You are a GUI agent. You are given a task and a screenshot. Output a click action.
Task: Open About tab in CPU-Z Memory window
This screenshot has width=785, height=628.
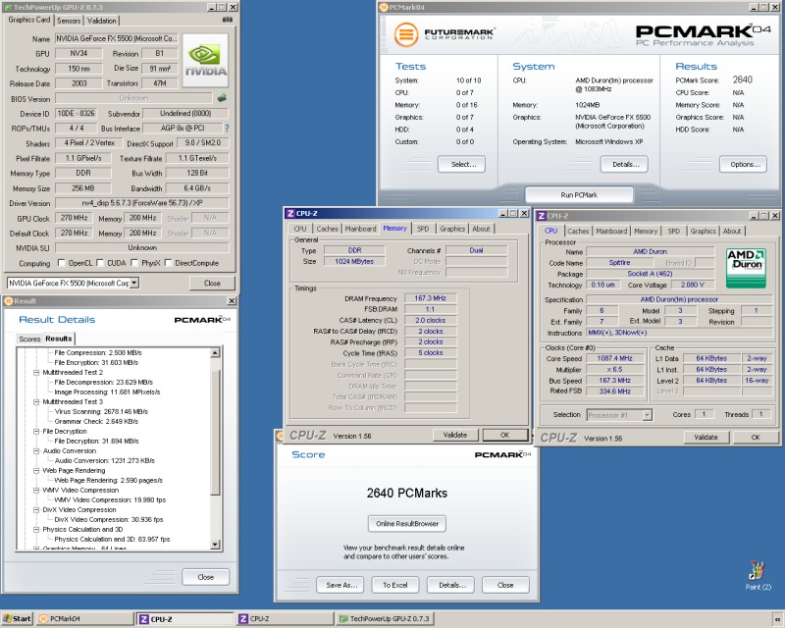(x=481, y=229)
